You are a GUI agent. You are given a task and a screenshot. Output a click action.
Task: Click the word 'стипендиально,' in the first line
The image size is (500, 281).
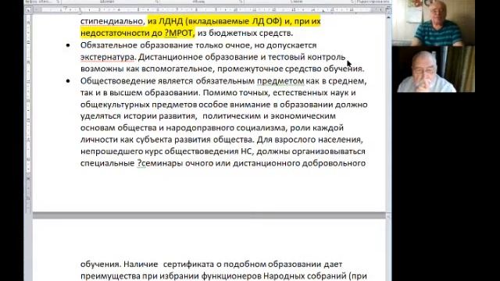(112, 21)
